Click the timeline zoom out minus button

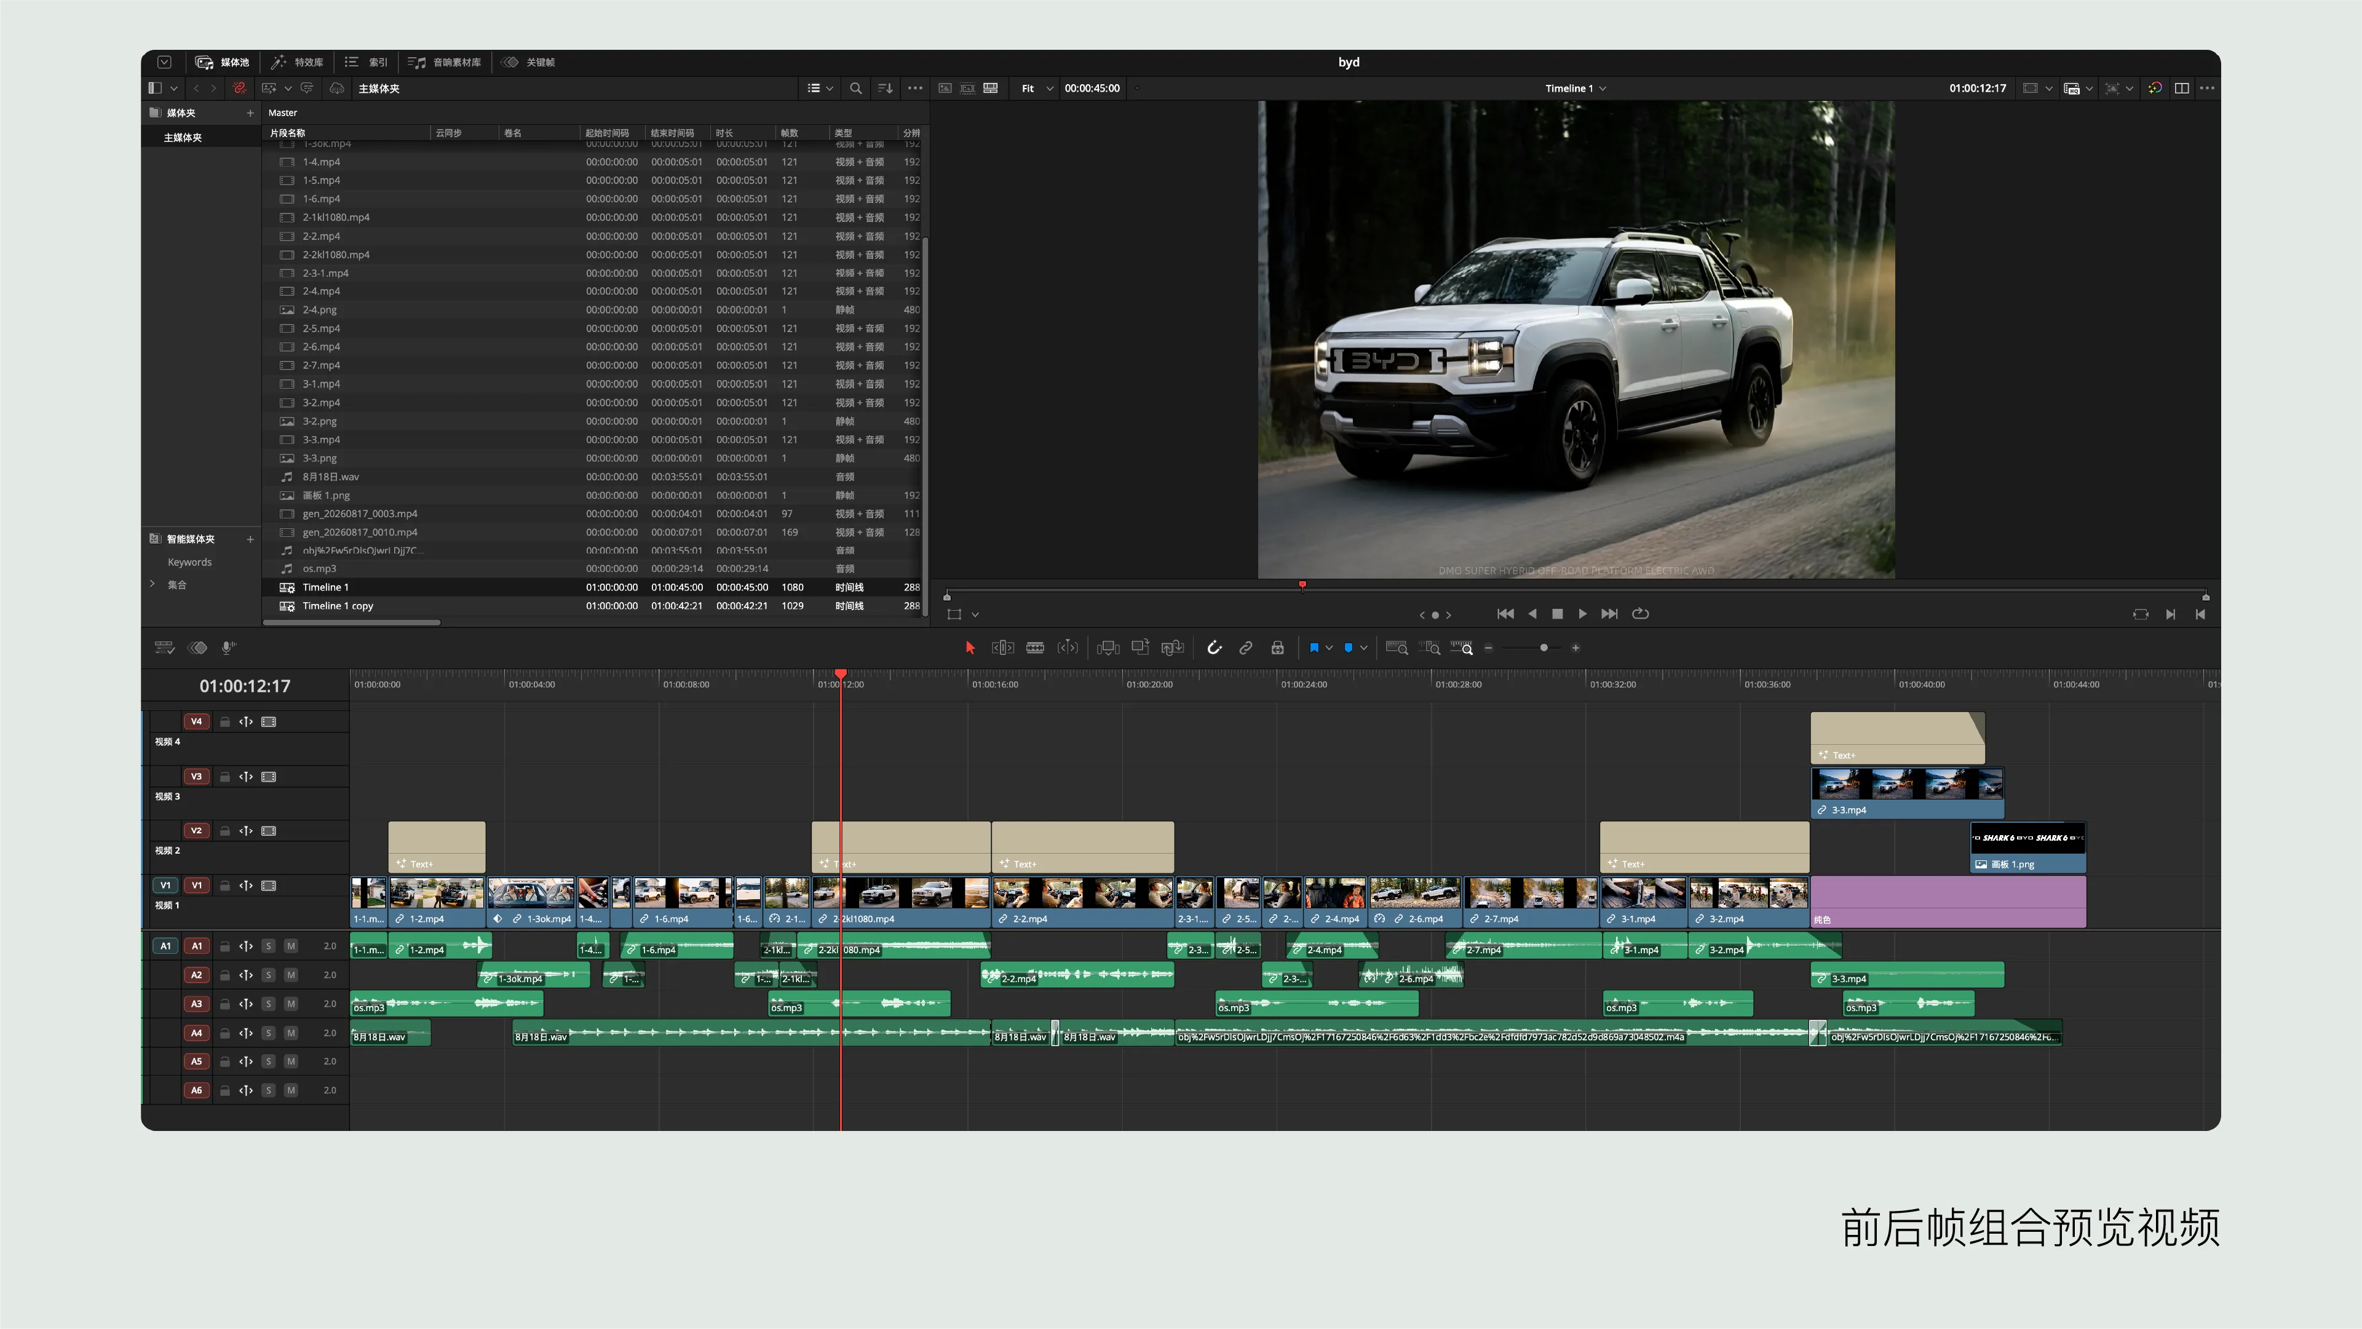(1488, 648)
